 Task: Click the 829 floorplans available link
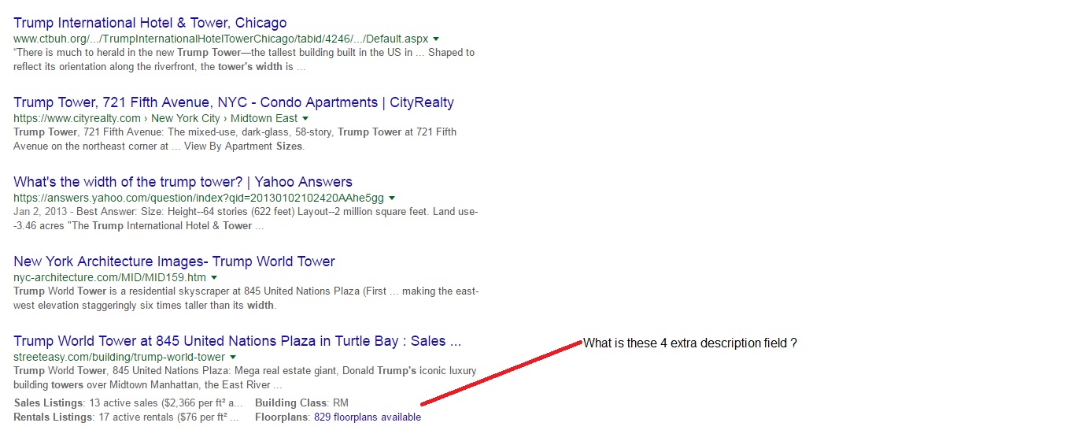(368, 417)
